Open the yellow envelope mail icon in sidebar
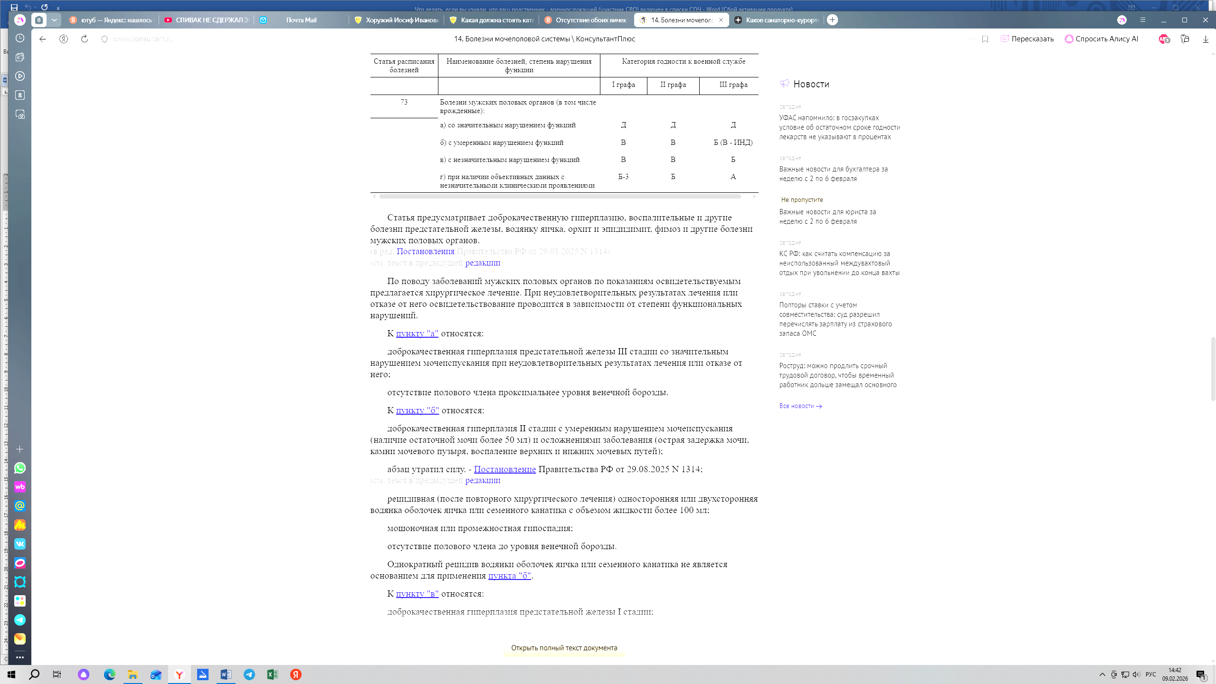 click(x=20, y=639)
